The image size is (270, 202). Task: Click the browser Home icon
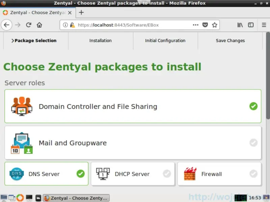pos(39,25)
